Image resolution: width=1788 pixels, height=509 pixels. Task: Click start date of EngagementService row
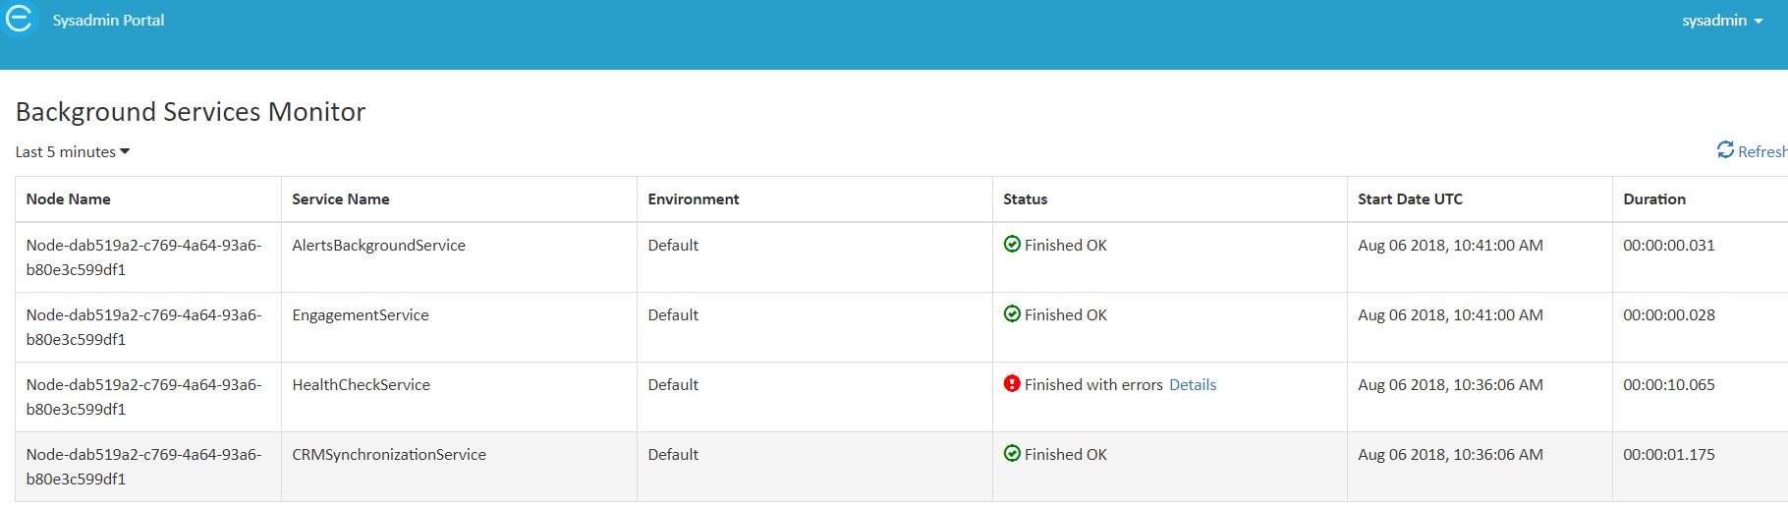1450,315
